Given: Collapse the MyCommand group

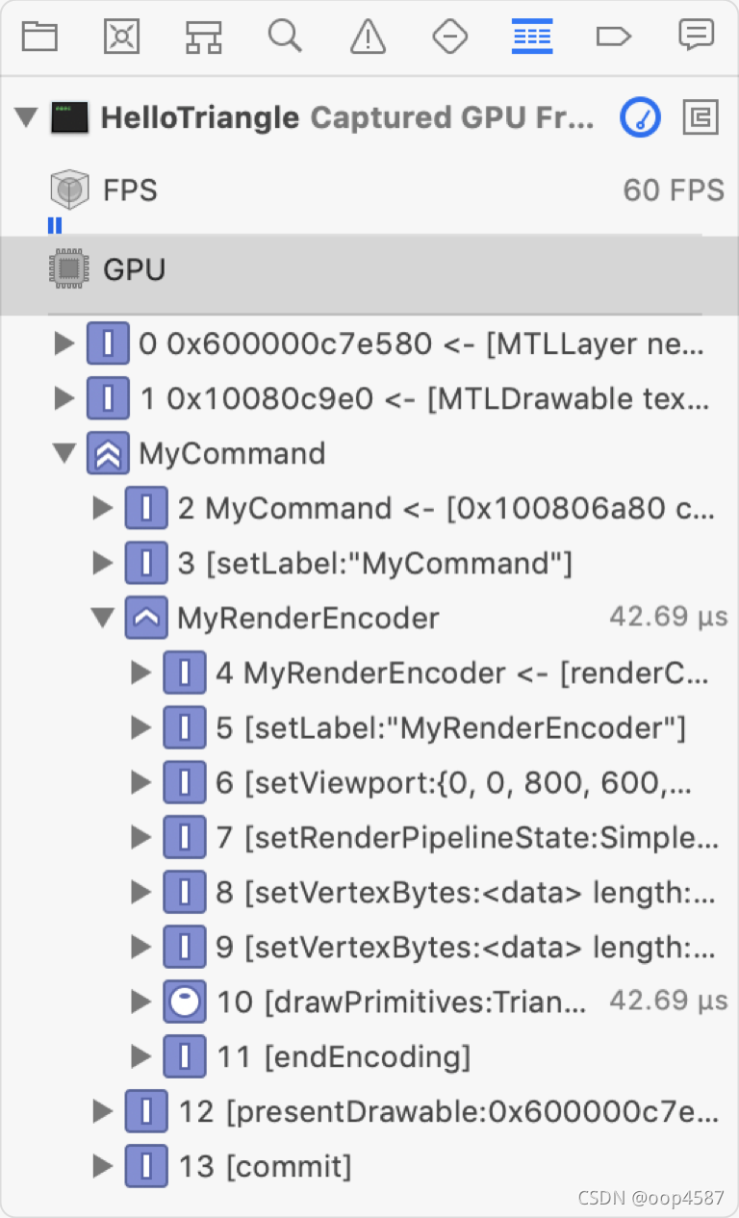Looking at the screenshot, I should pyautogui.click(x=65, y=453).
